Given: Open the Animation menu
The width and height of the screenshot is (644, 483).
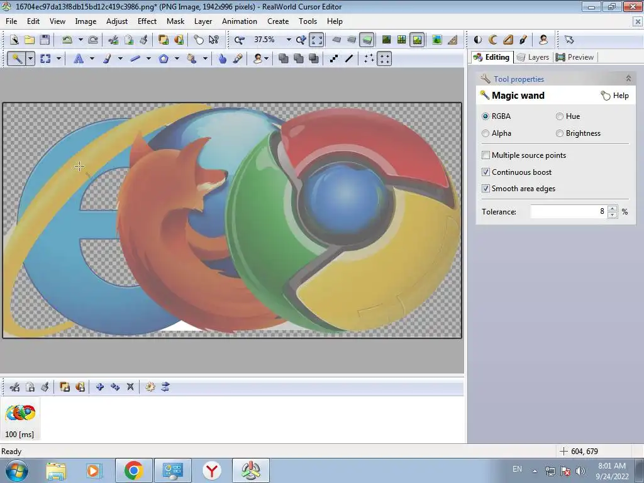Looking at the screenshot, I should point(240,21).
